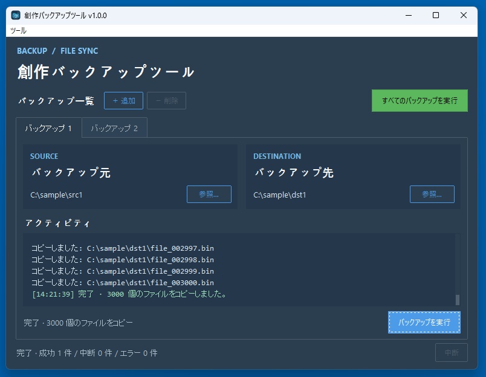Screen dimensions: 486x377
Task: Run all backups with green すべてのバックアップを実行 button
Action: coord(420,101)
